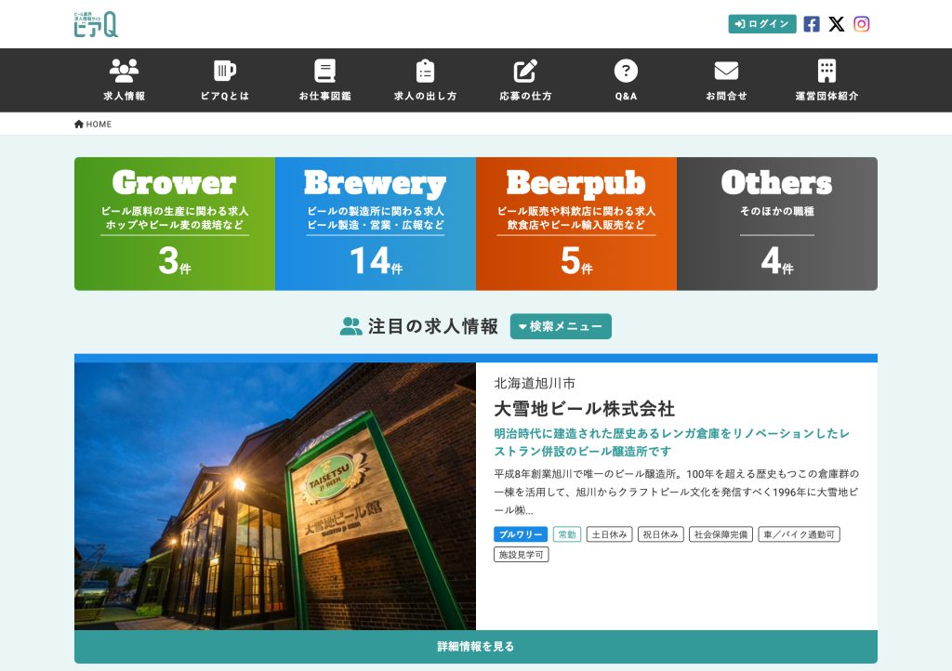Click the 求人の出し方 document icon

[425, 70]
